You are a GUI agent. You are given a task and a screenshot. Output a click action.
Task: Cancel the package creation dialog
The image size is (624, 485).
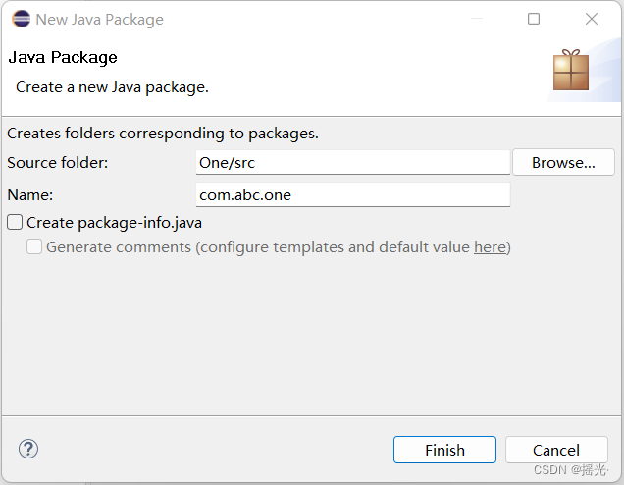(x=556, y=450)
